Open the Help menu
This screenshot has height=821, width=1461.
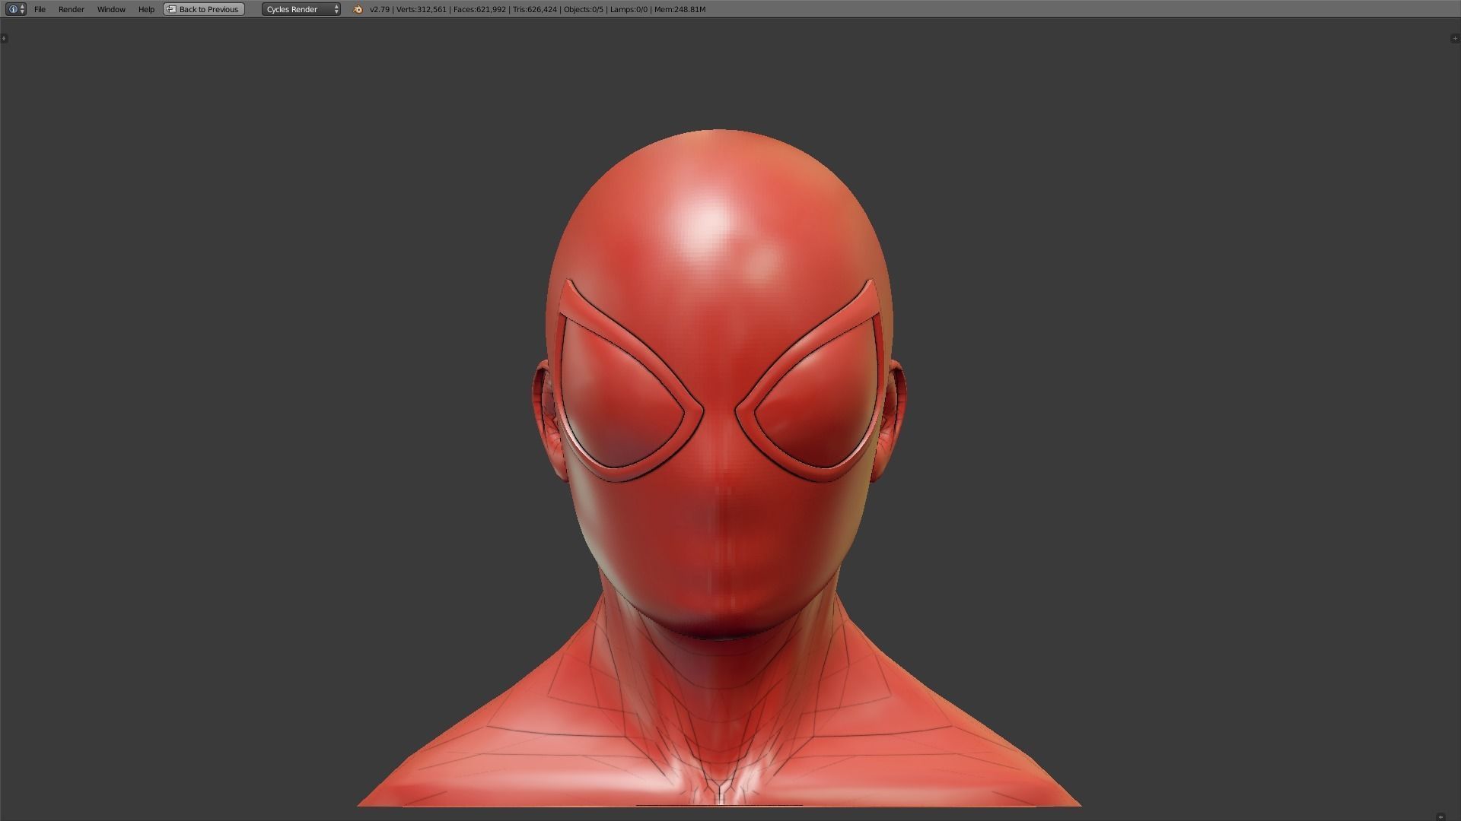[x=146, y=9]
